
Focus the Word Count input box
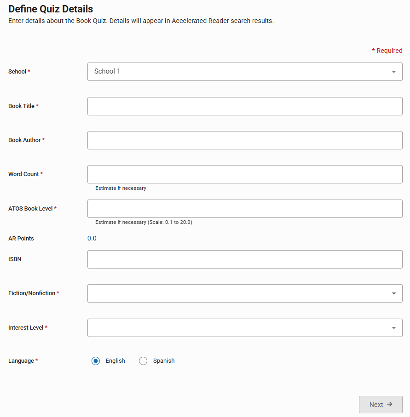245,174
